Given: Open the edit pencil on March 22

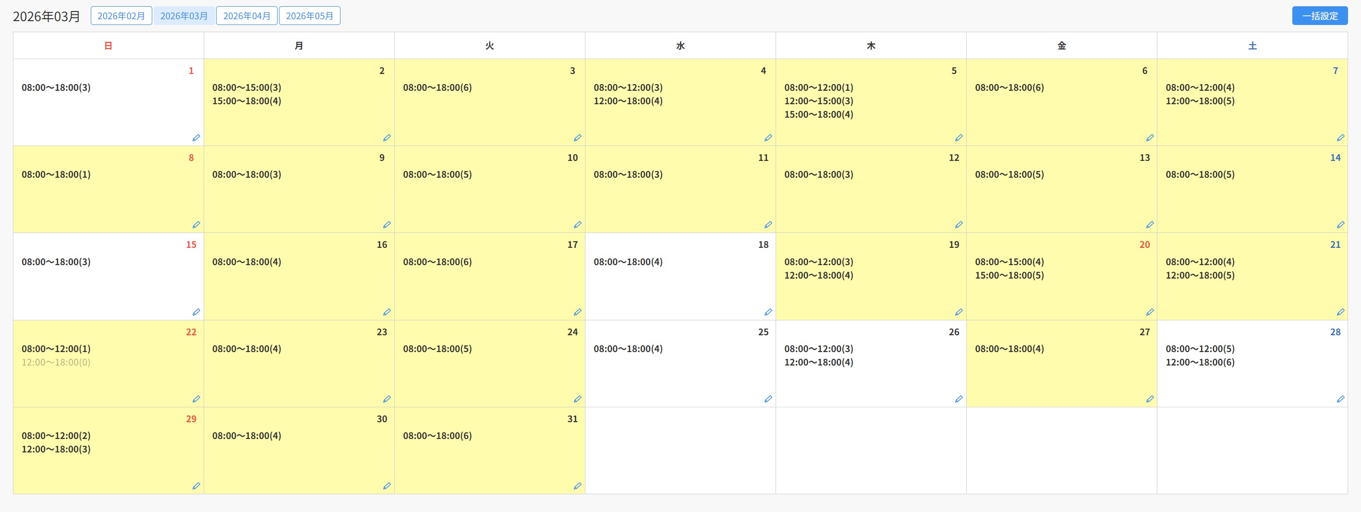Looking at the screenshot, I should click(x=196, y=400).
